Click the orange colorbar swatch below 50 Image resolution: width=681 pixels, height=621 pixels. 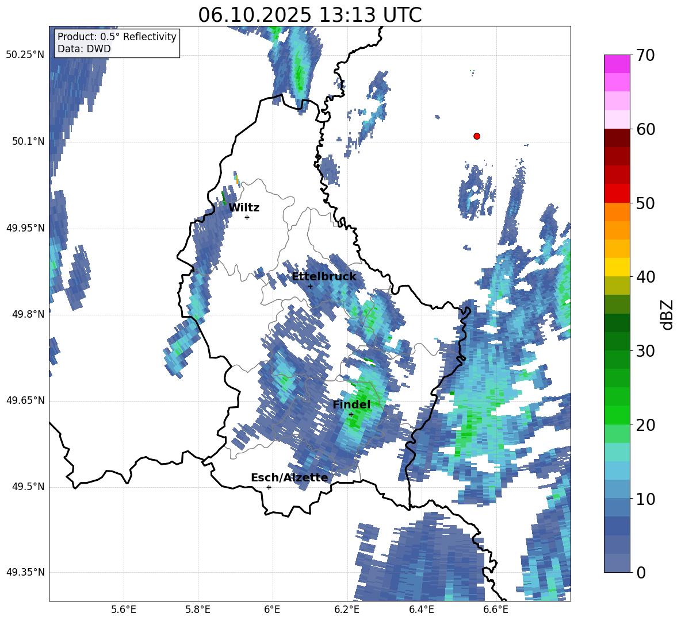click(617, 211)
